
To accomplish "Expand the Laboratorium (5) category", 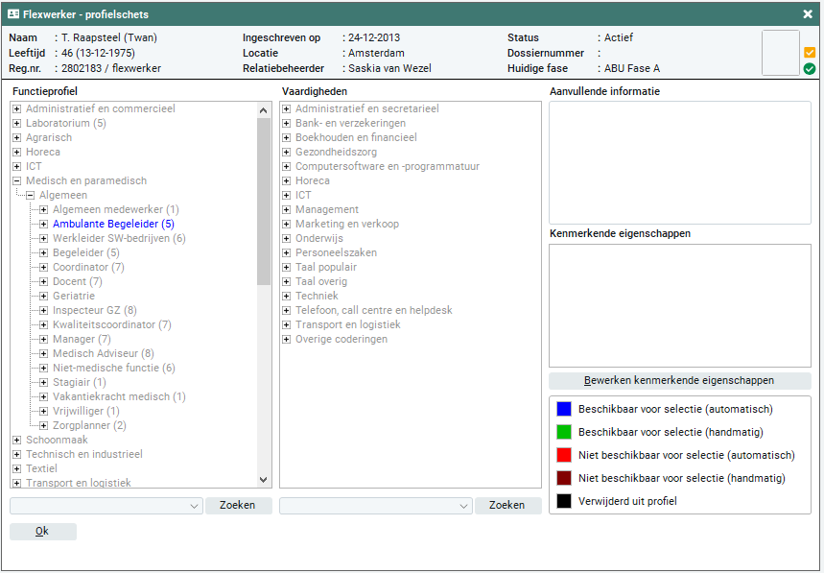I will coord(16,123).
